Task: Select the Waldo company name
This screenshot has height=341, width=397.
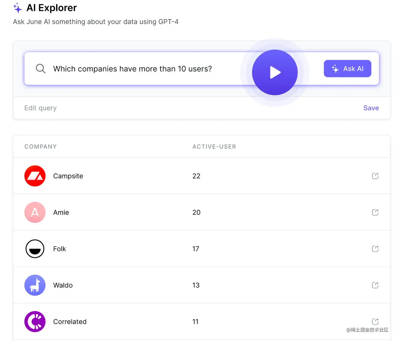Action: tap(63, 285)
